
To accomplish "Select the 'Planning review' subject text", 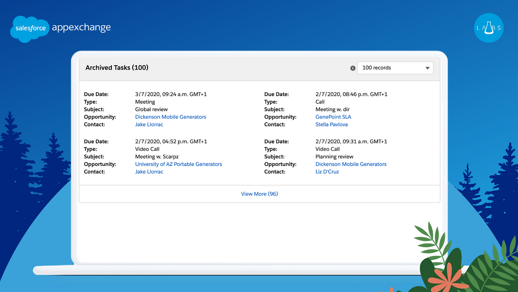I will click(x=334, y=157).
